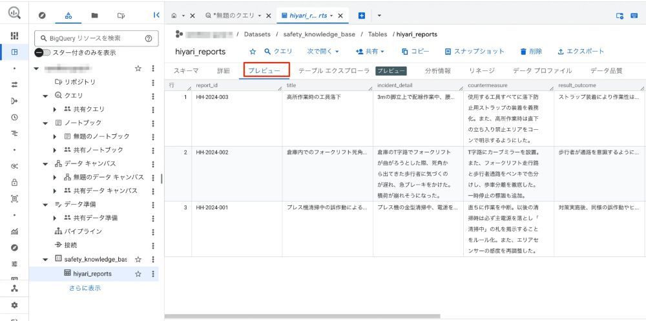Open the scheduled queries clock icon
Viewport: 646px width, 321px height.
(x=14, y=117)
